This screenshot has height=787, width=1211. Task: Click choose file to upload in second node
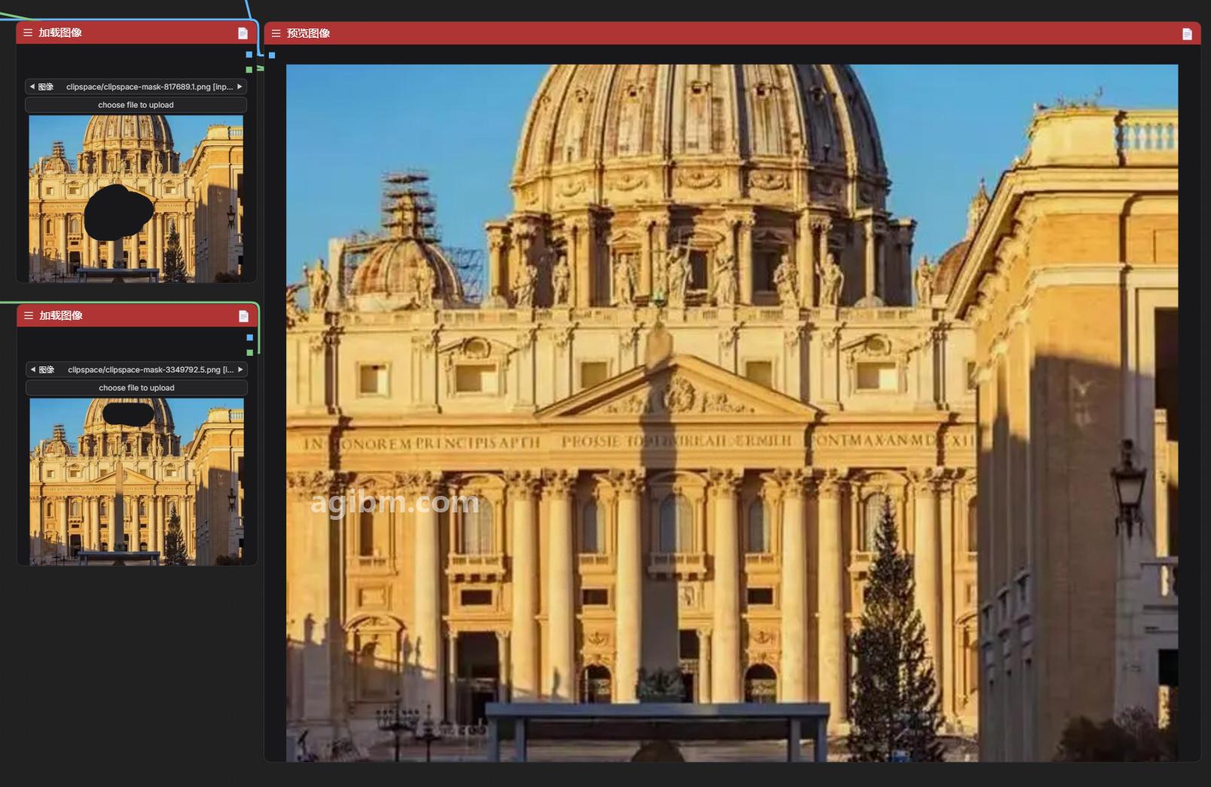(x=136, y=387)
